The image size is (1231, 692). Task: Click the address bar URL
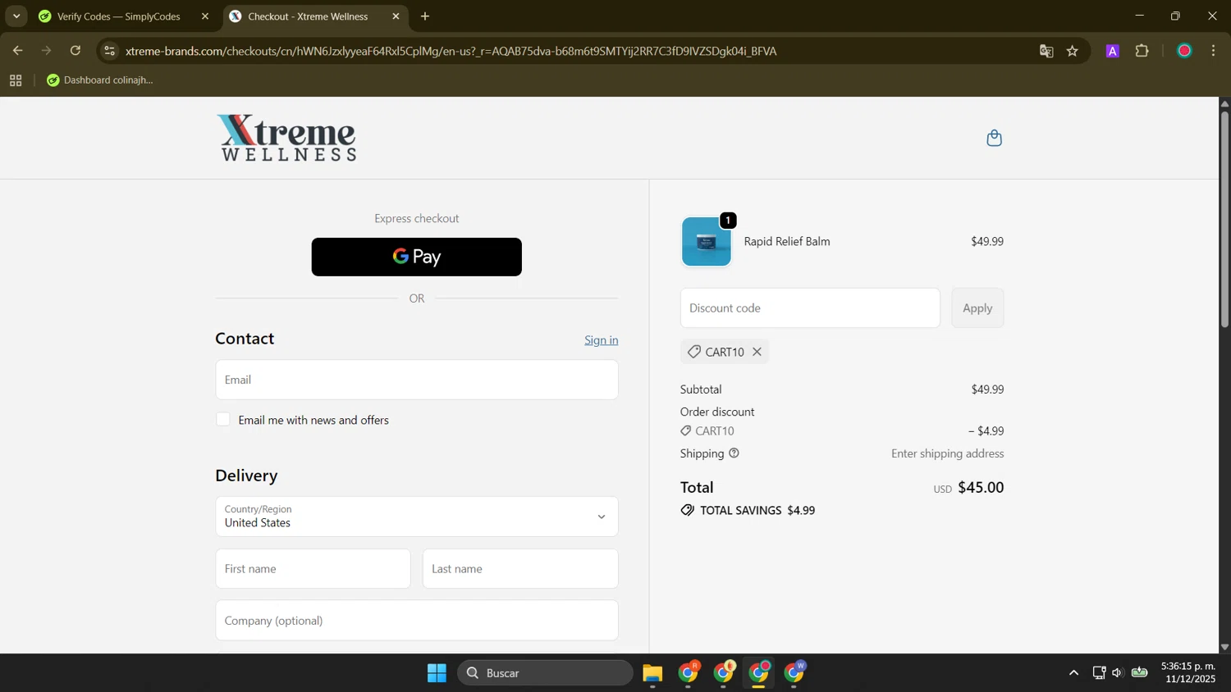coord(451,51)
